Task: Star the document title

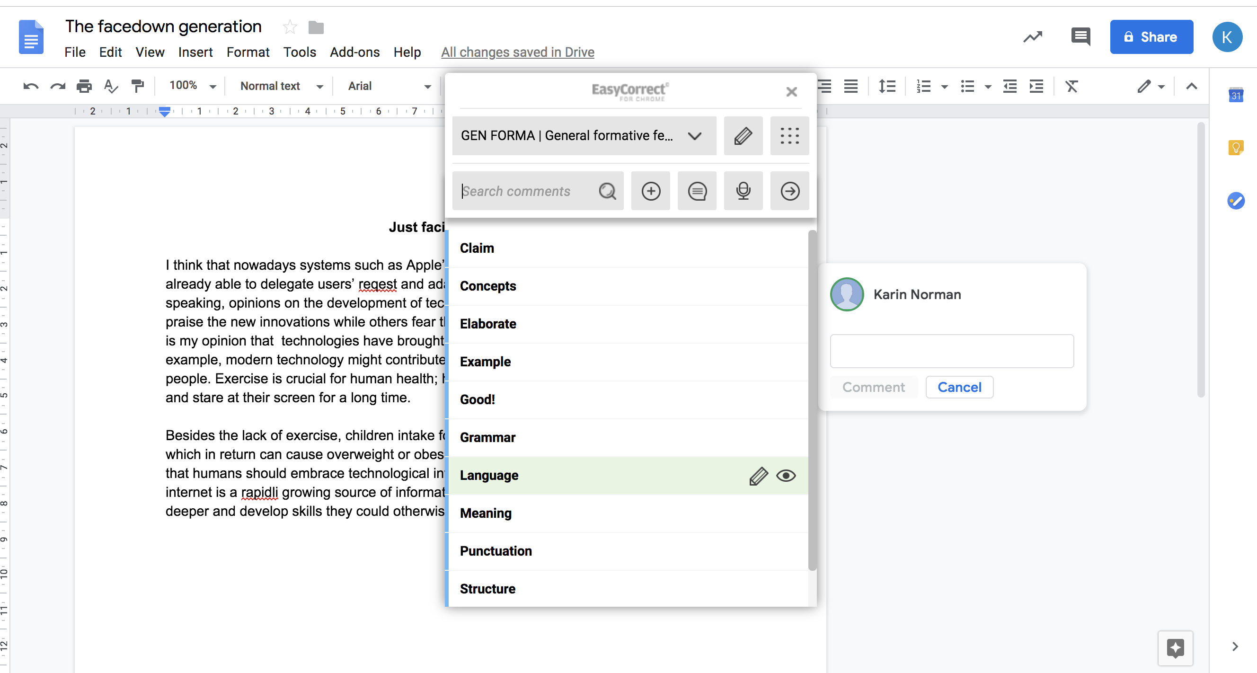Action: (x=290, y=27)
